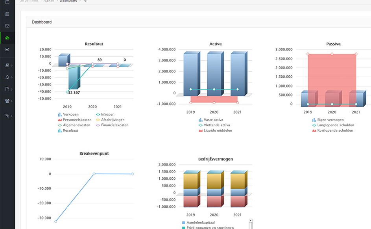Click the chain link icon in sidebar
371x229 pixels.
point(7,116)
